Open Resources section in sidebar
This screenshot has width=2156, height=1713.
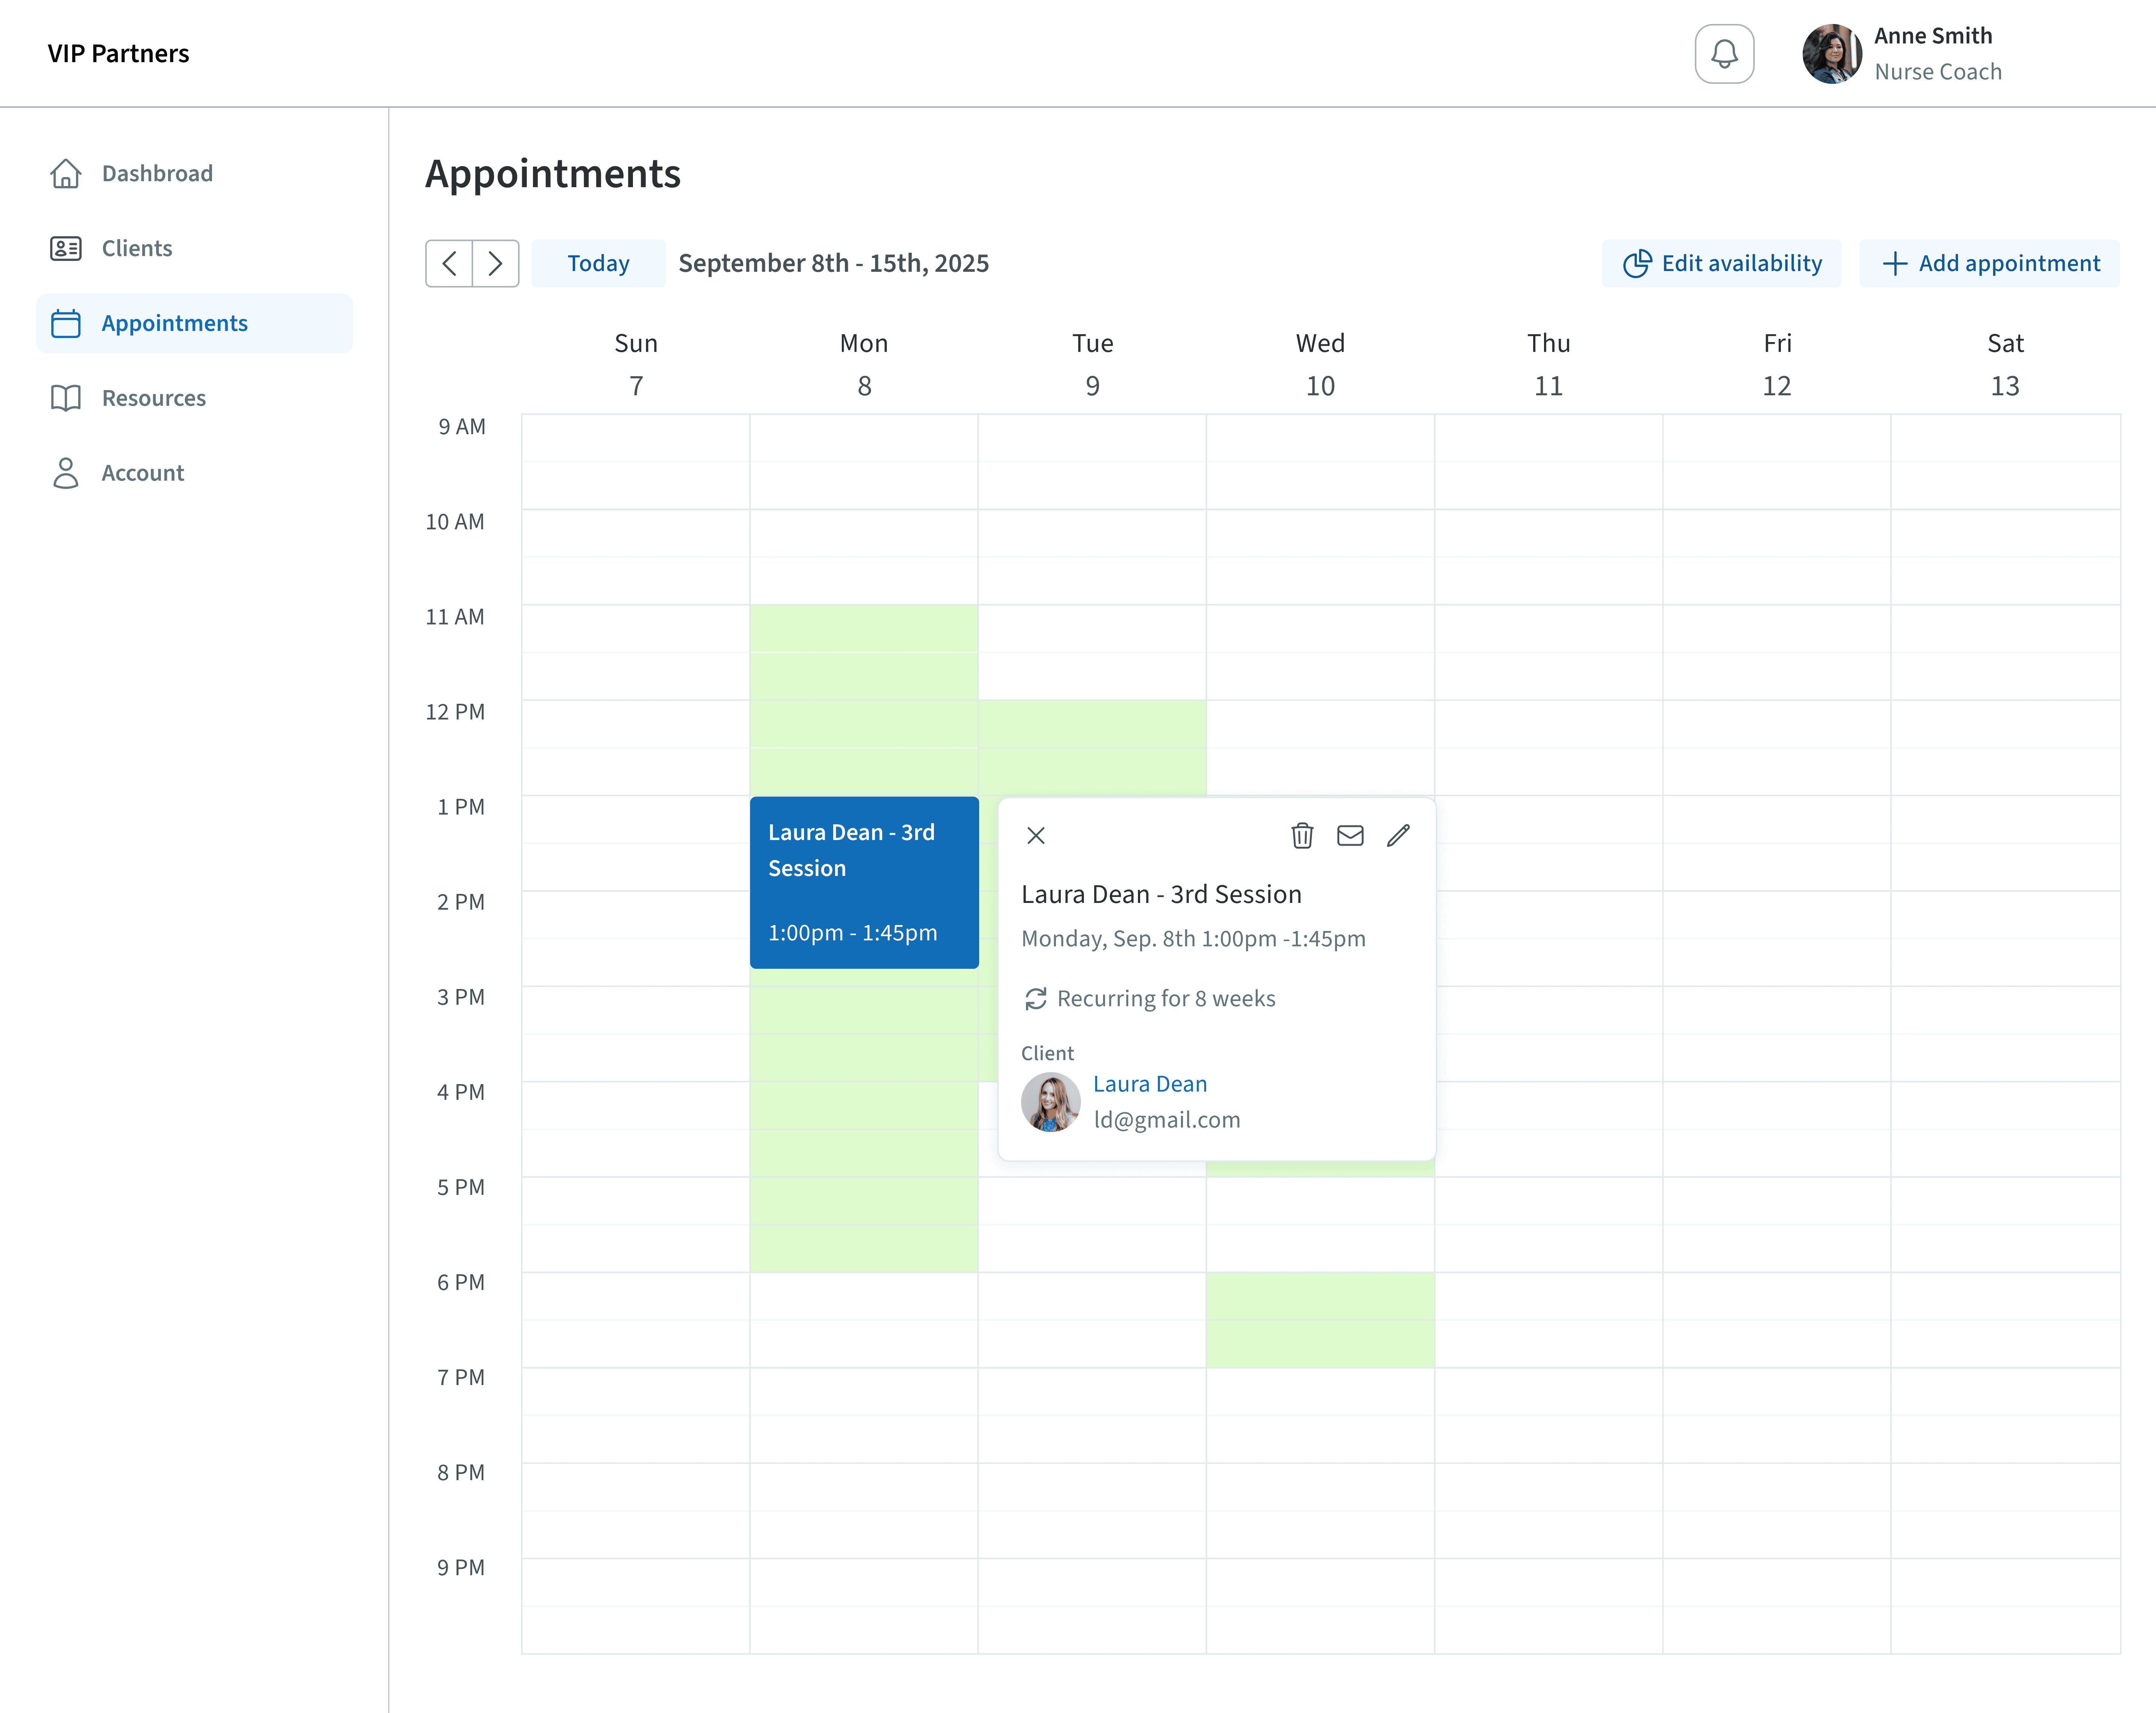click(153, 398)
